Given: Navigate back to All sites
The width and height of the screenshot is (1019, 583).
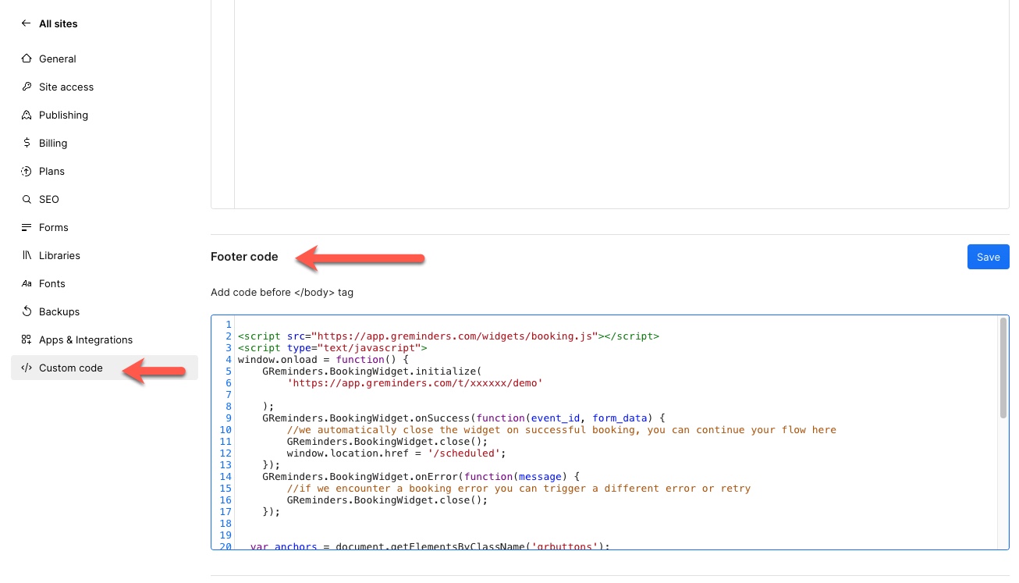Looking at the screenshot, I should tap(58, 23).
